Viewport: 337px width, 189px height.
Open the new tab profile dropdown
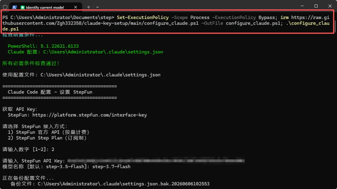(x=97, y=7)
